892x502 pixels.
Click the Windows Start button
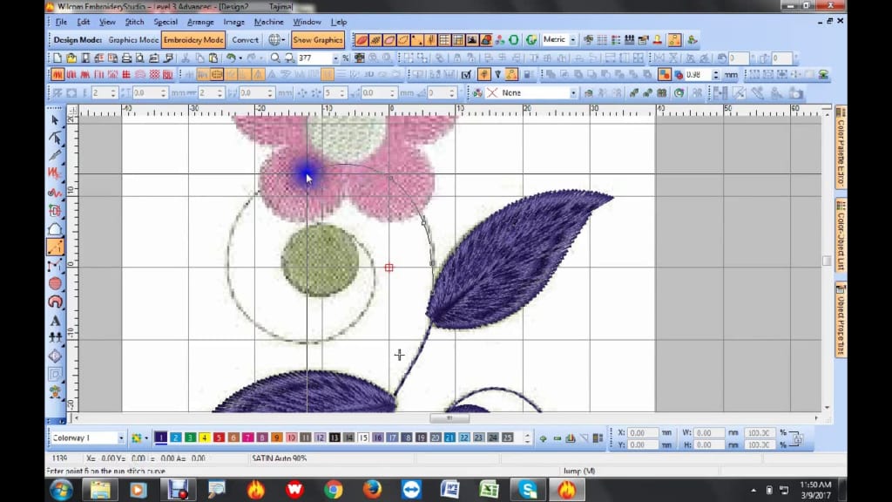click(61, 490)
